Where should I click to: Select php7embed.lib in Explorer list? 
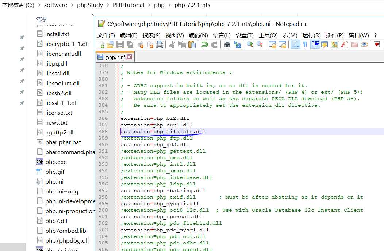(x=61, y=231)
